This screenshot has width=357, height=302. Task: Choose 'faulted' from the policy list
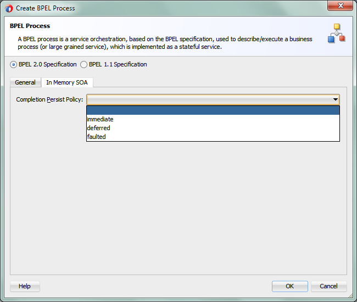pyautogui.click(x=213, y=137)
